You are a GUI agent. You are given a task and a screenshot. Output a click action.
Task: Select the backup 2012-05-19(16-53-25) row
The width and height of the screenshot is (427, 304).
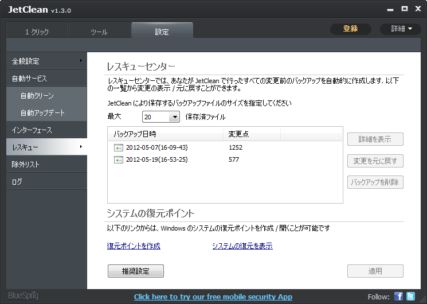(x=225, y=159)
